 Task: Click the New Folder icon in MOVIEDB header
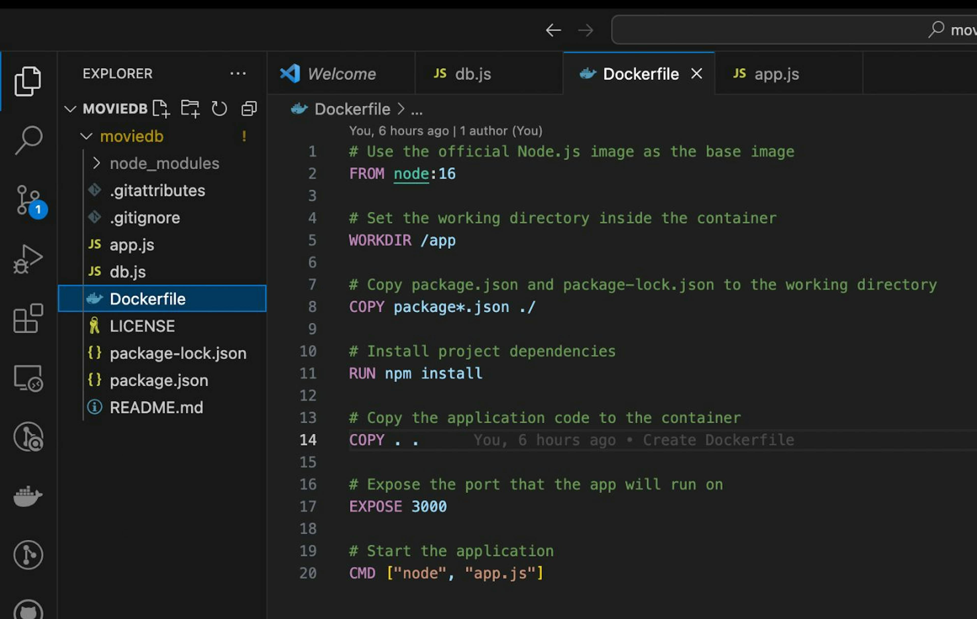click(190, 109)
